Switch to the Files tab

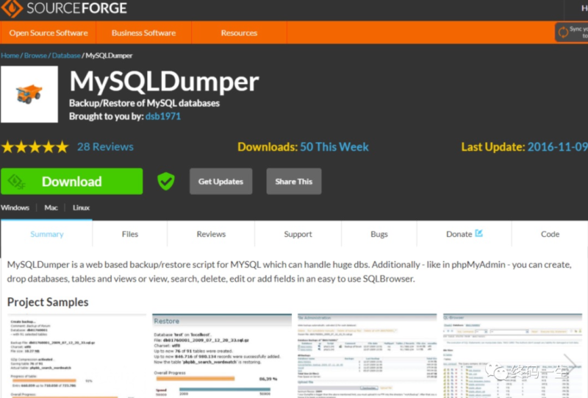point(130,234)
